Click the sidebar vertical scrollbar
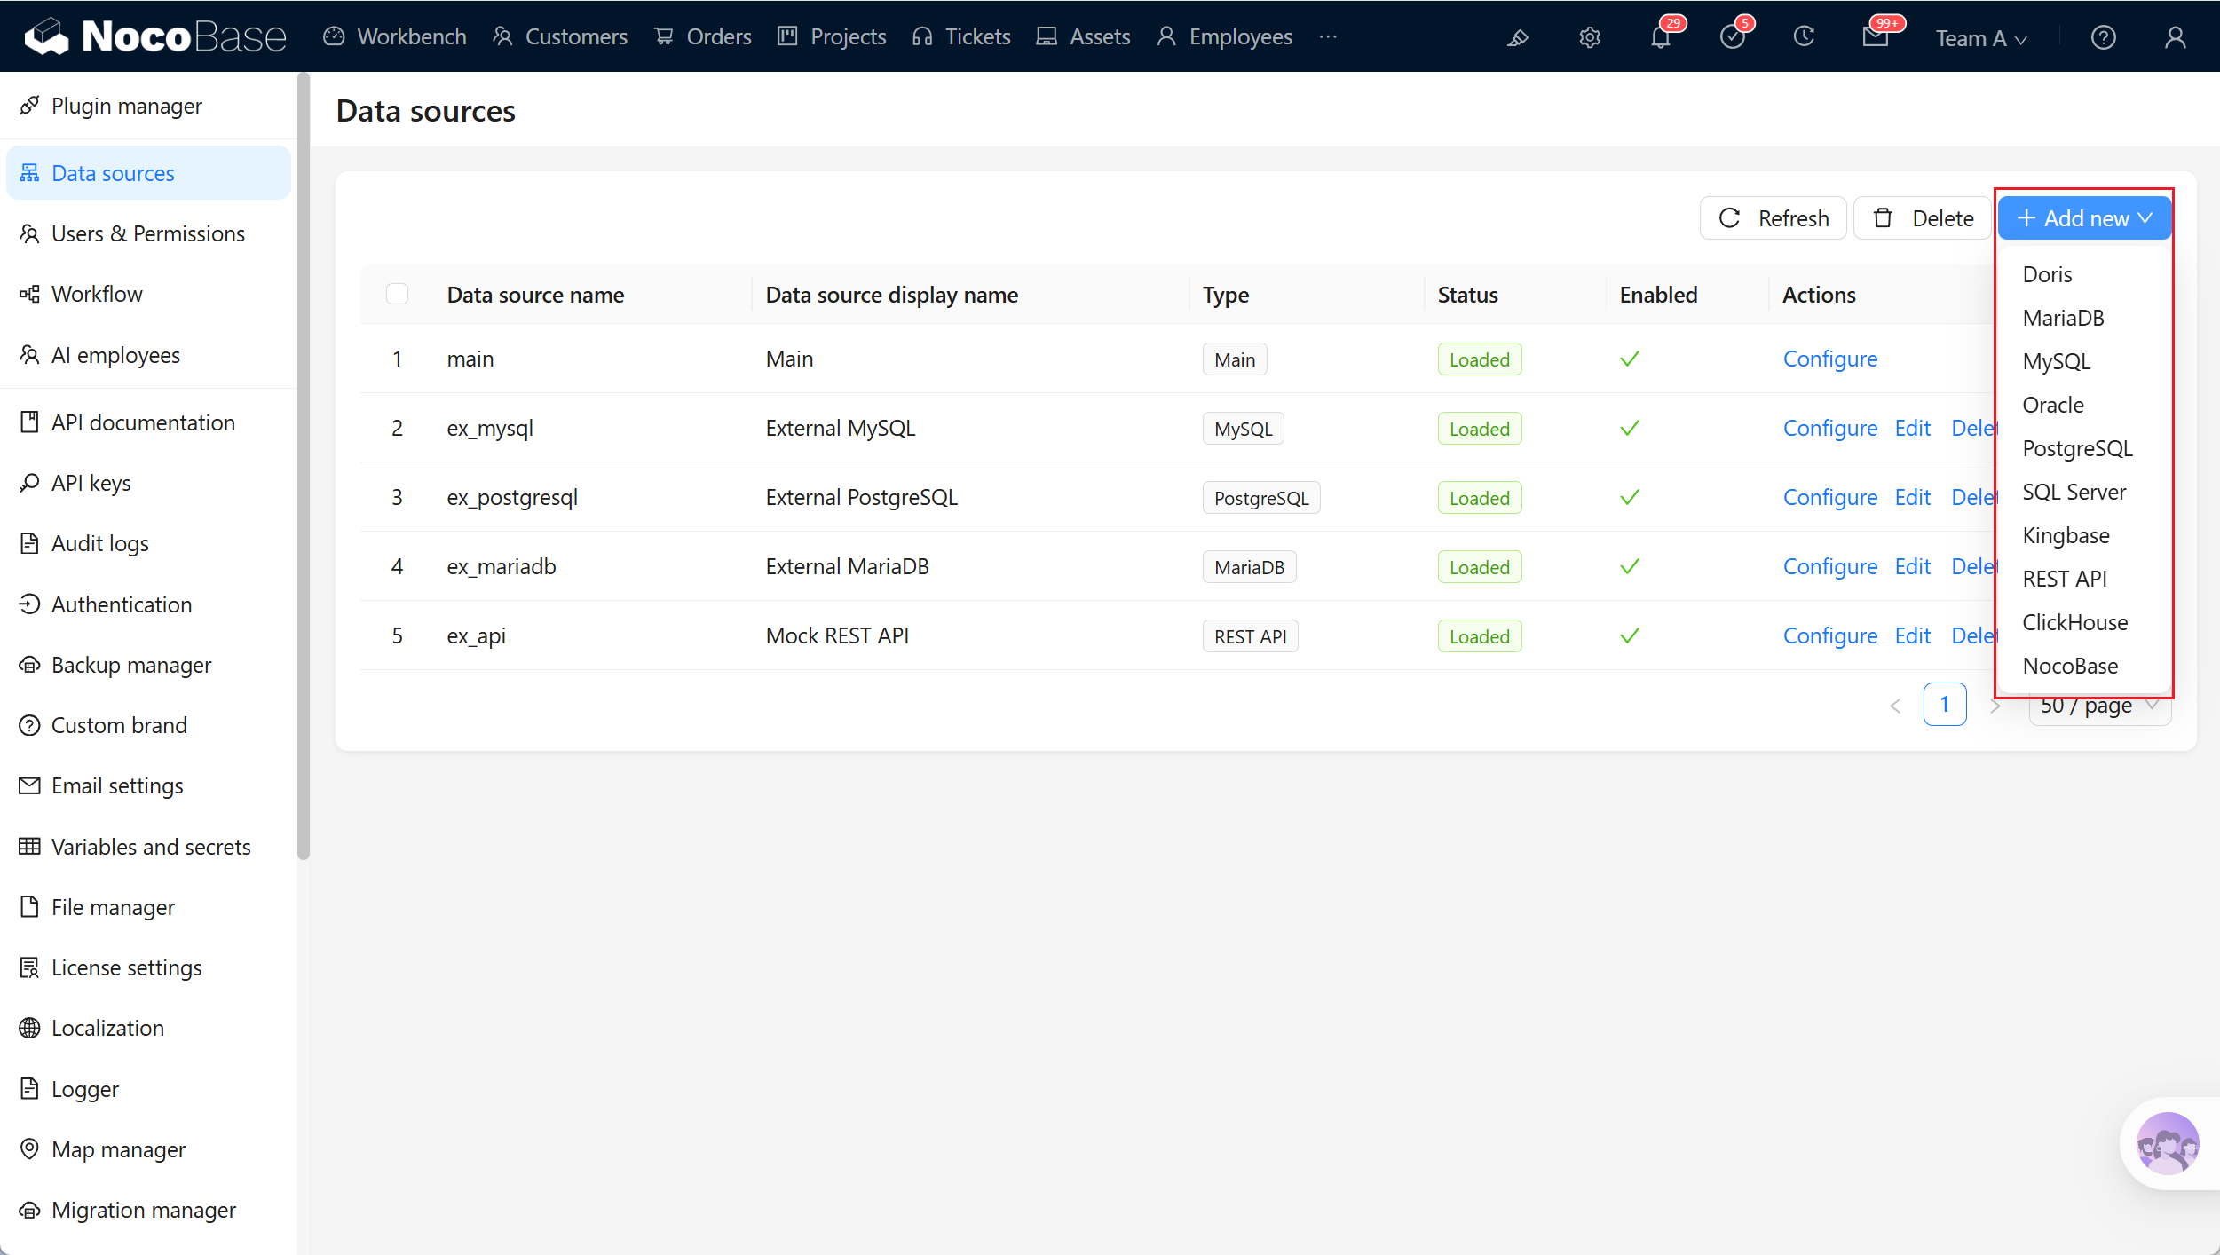 (x=304, y=466)
